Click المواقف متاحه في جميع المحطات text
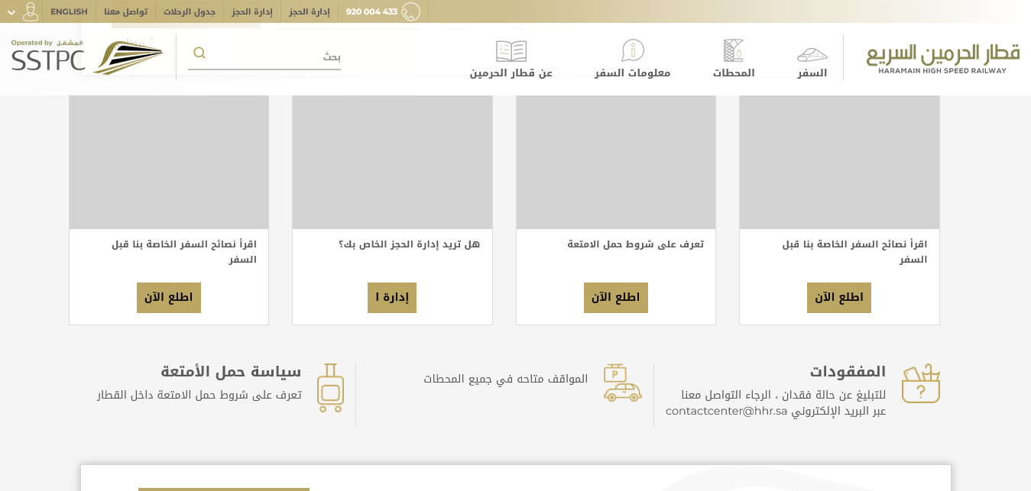This screenshot has height=491, width=1031. tap(506, 379)
